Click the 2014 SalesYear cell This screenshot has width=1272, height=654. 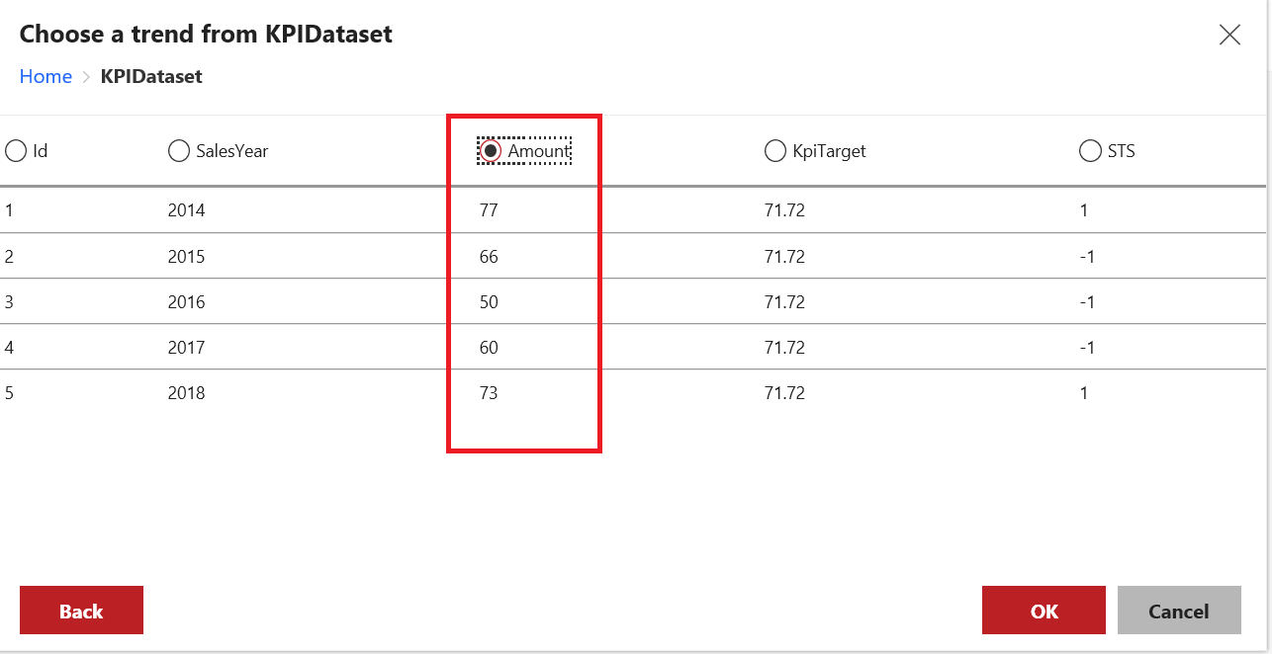(187, 210)
